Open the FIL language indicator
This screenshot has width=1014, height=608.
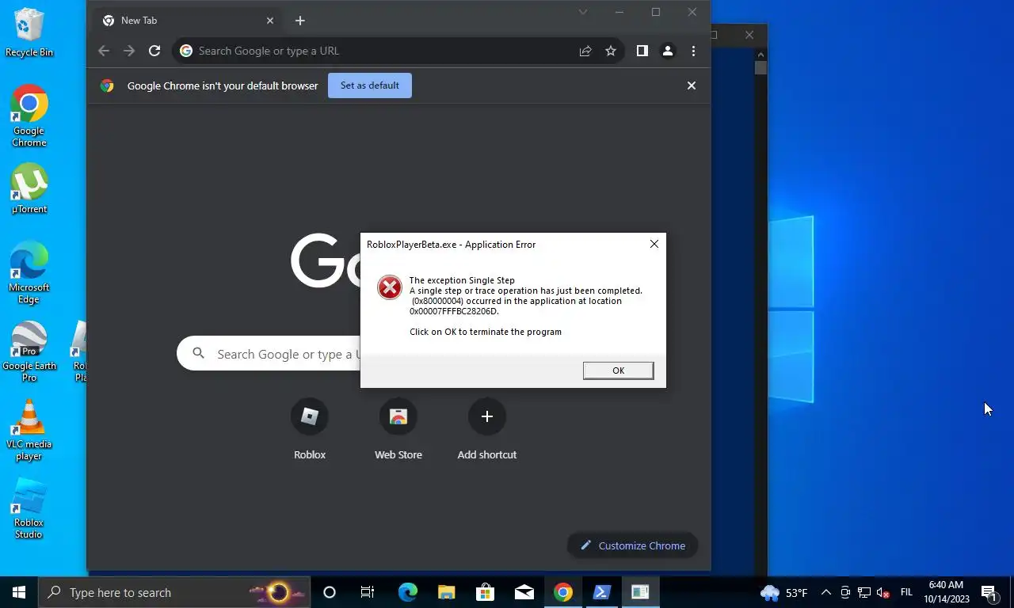click(906, 592)
